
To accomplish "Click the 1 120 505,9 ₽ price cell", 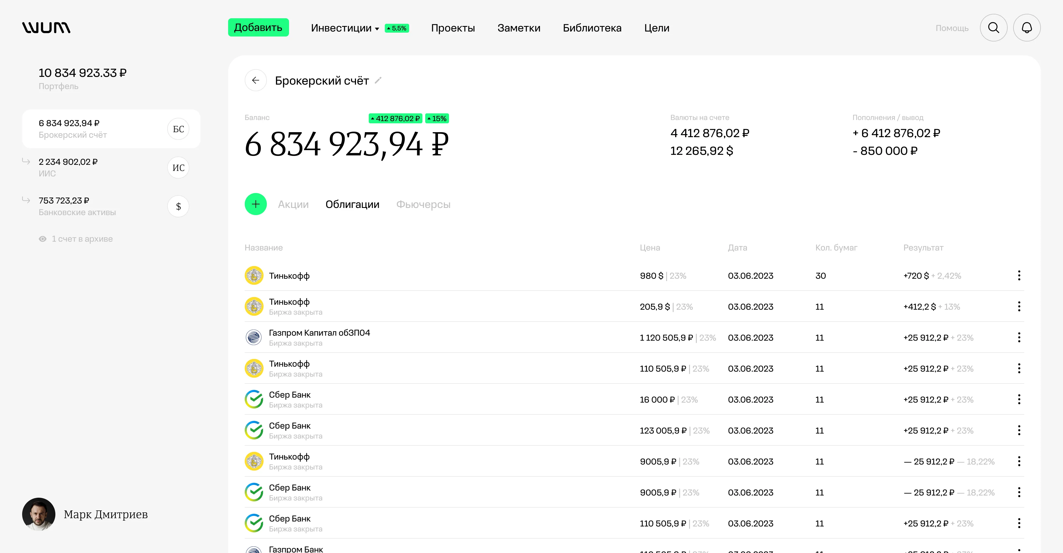I will [666, 338].
